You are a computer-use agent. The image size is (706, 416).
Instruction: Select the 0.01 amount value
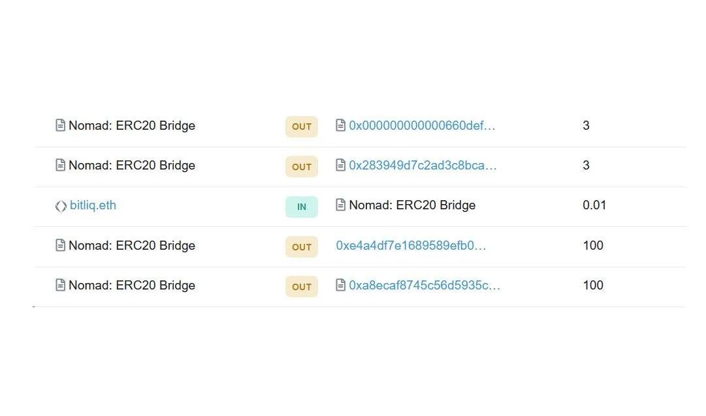(x=594, y=205)
